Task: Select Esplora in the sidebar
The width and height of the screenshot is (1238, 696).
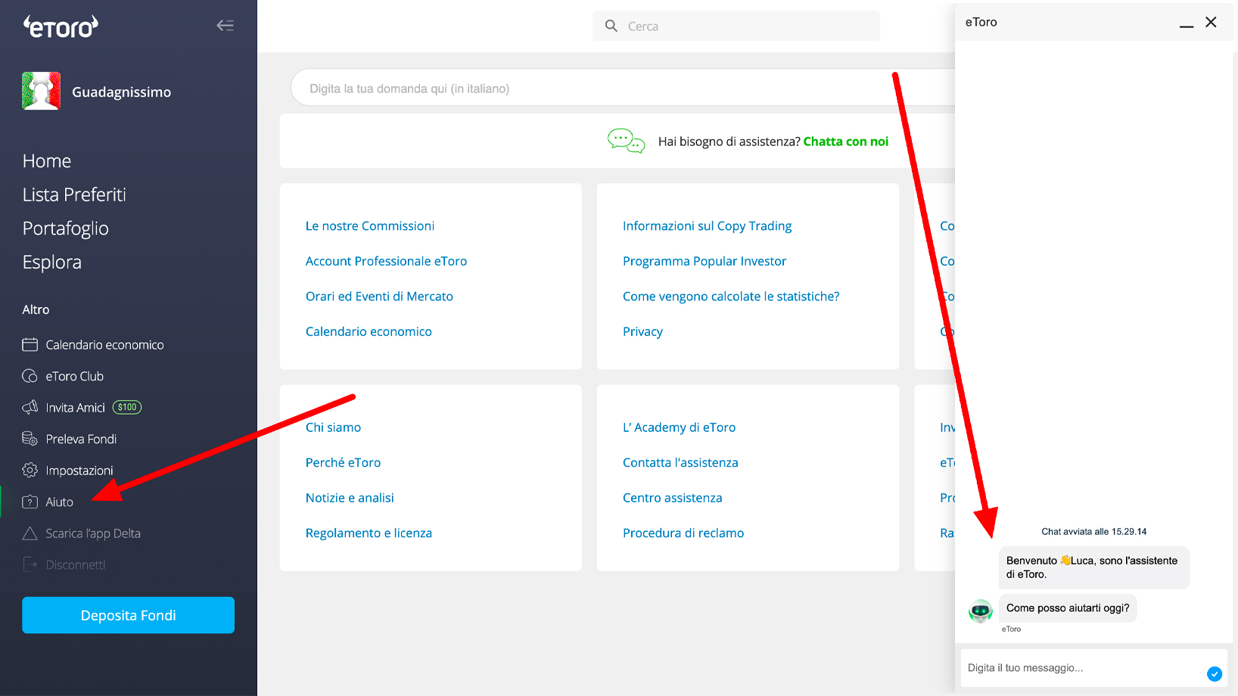Action: click(52, 263)
